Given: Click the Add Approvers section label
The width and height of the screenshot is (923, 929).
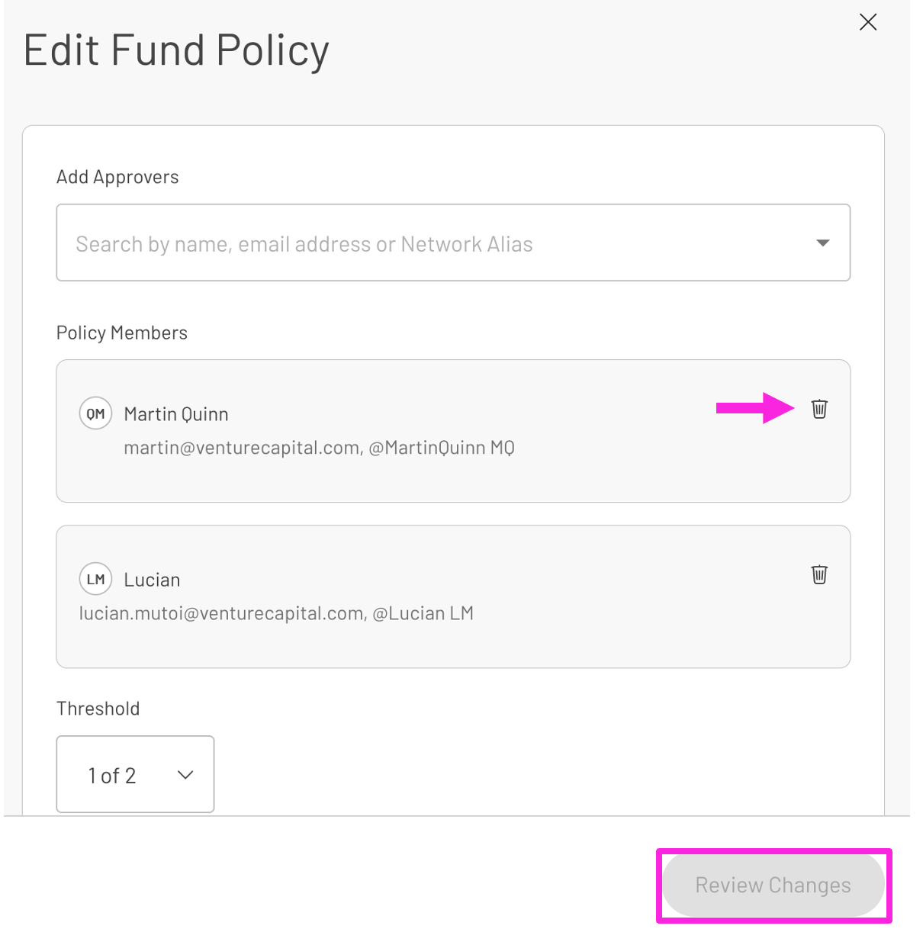Looking at the screenshot, I should point(117,176).
